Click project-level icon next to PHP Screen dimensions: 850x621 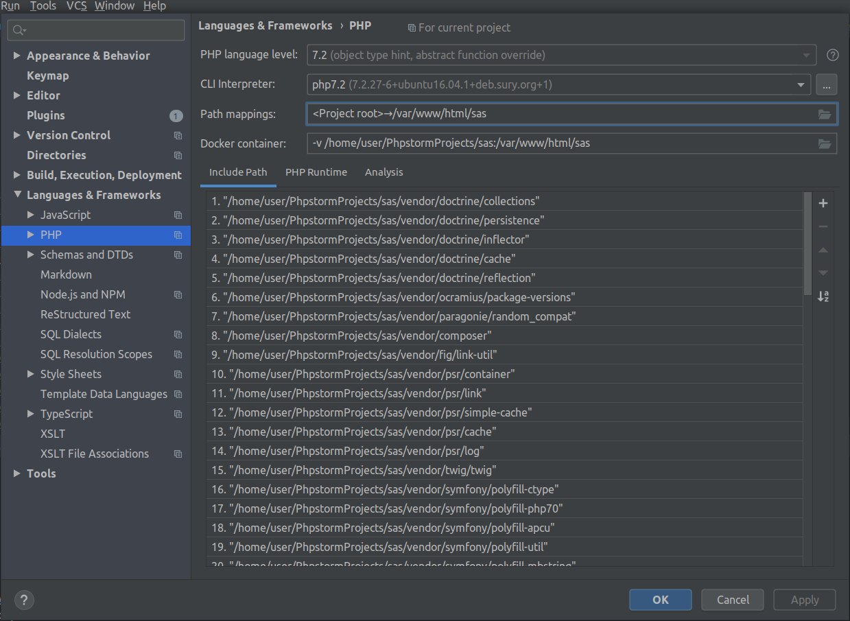[178, 235]
